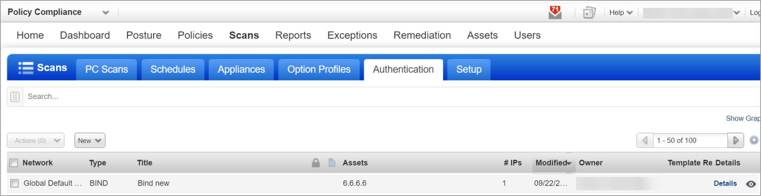Go to next page with right arrow

(x=736, y=141)
